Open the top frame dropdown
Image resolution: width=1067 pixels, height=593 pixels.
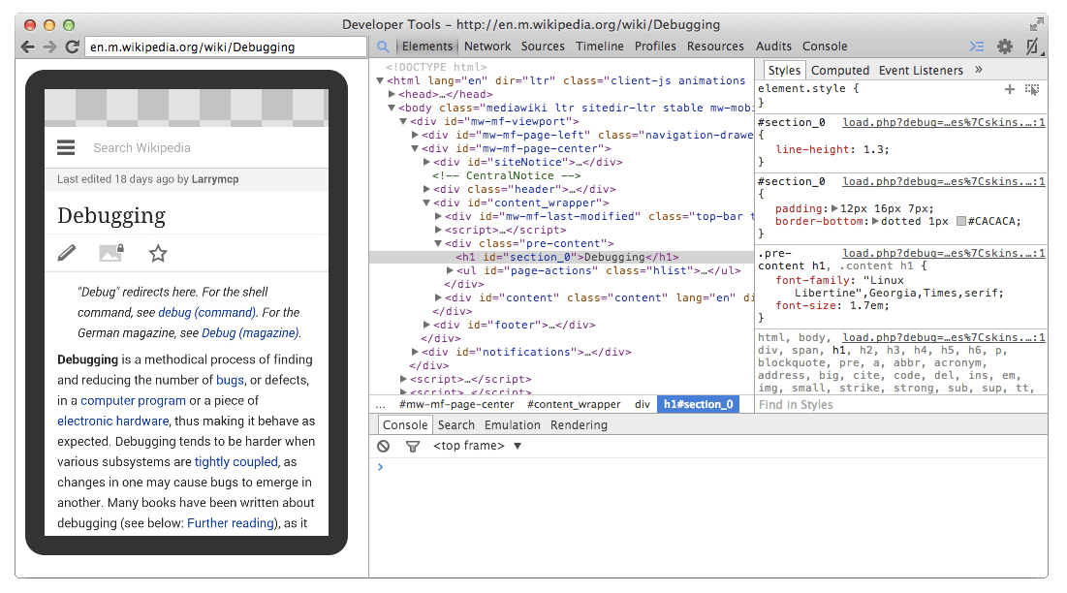477,446
